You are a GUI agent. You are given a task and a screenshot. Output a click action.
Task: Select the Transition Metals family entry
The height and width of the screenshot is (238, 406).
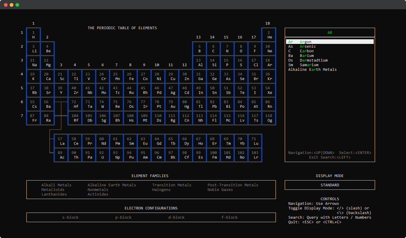[x=172, y=185]
